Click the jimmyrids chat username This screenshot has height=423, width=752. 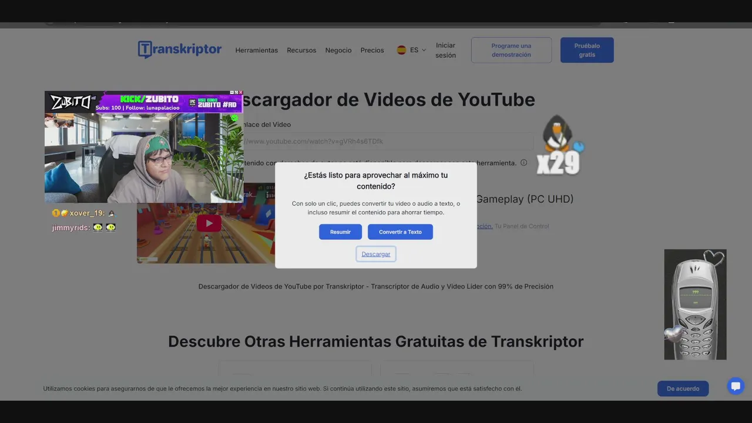click(70, 227)
